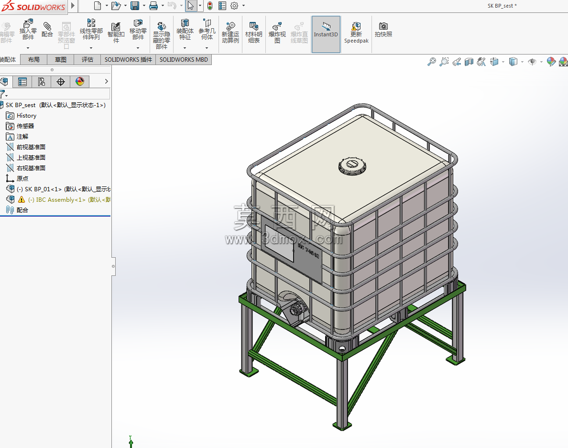Toggle the rebuild traffic light icon

pyautogui.click(x=210, y=6)
